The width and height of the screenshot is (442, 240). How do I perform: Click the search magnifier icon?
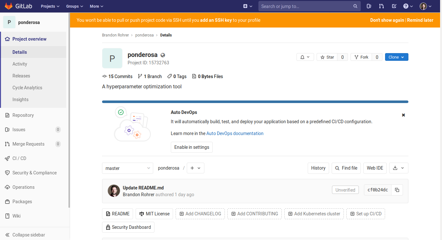pos(355,6)
